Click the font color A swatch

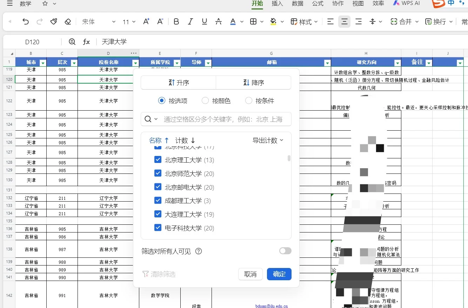(x=233, y=22)
